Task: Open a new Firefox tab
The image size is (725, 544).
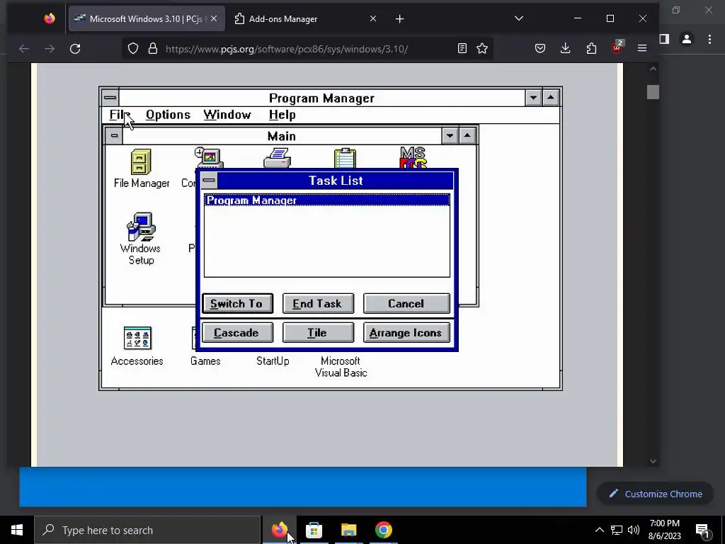Action: click(x=400, y=18)
